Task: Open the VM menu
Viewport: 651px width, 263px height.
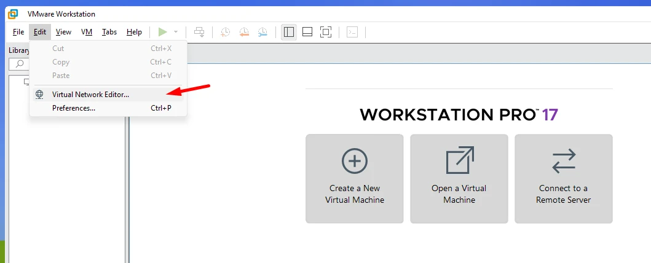Action: (x=87, y=32)
